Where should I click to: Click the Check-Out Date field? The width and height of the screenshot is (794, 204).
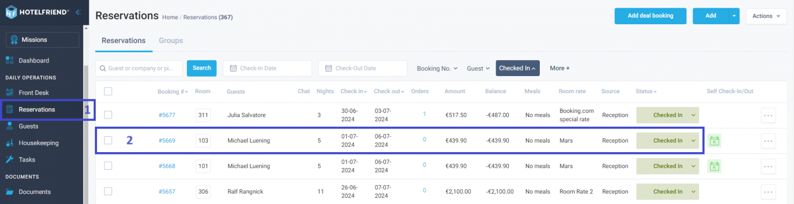(x=362, y=68)
